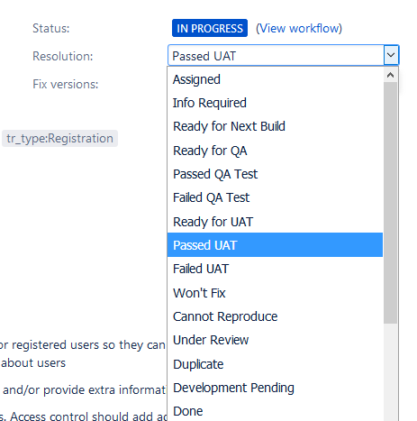Select Ready for QA resolution
The width and height of the screenshot is (417, 421).
tap(275, 151)
